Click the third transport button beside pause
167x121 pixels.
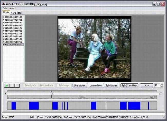pos(17,85)
